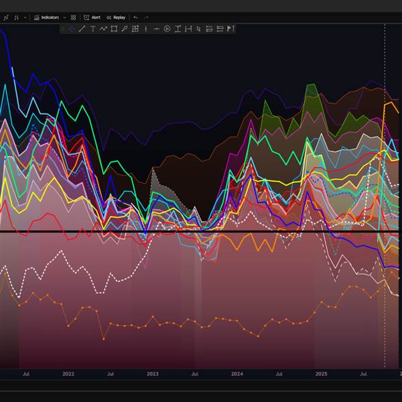
Task: Select the trend line drawing tool
Action: (82, 29)
